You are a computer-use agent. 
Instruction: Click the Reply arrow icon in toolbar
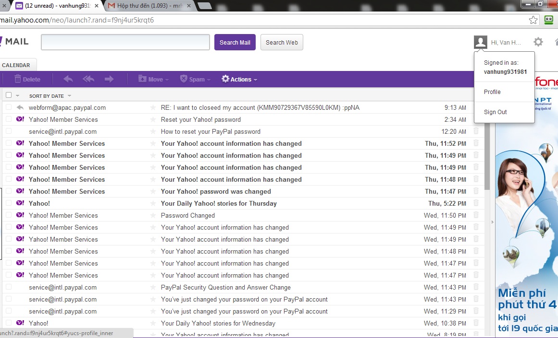coord(68,79)
